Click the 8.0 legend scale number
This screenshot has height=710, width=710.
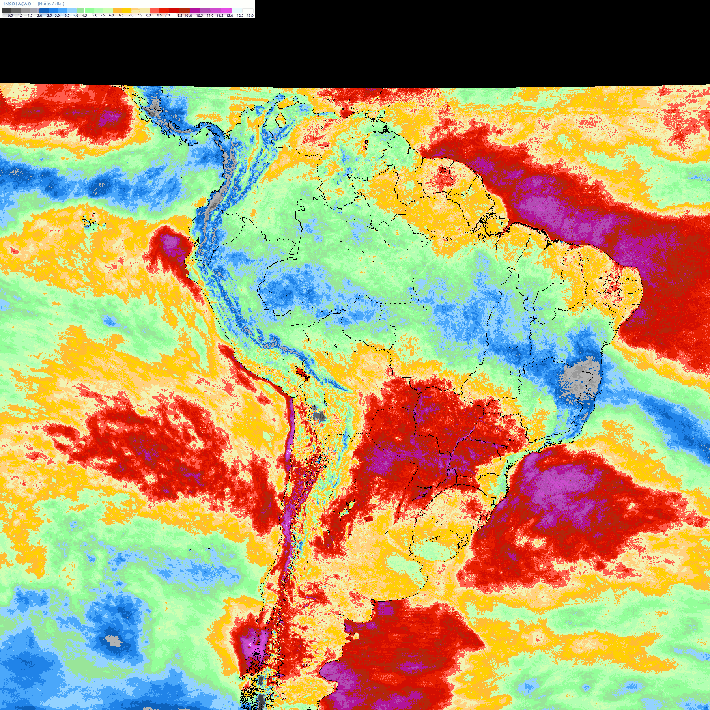coord(149,15)
